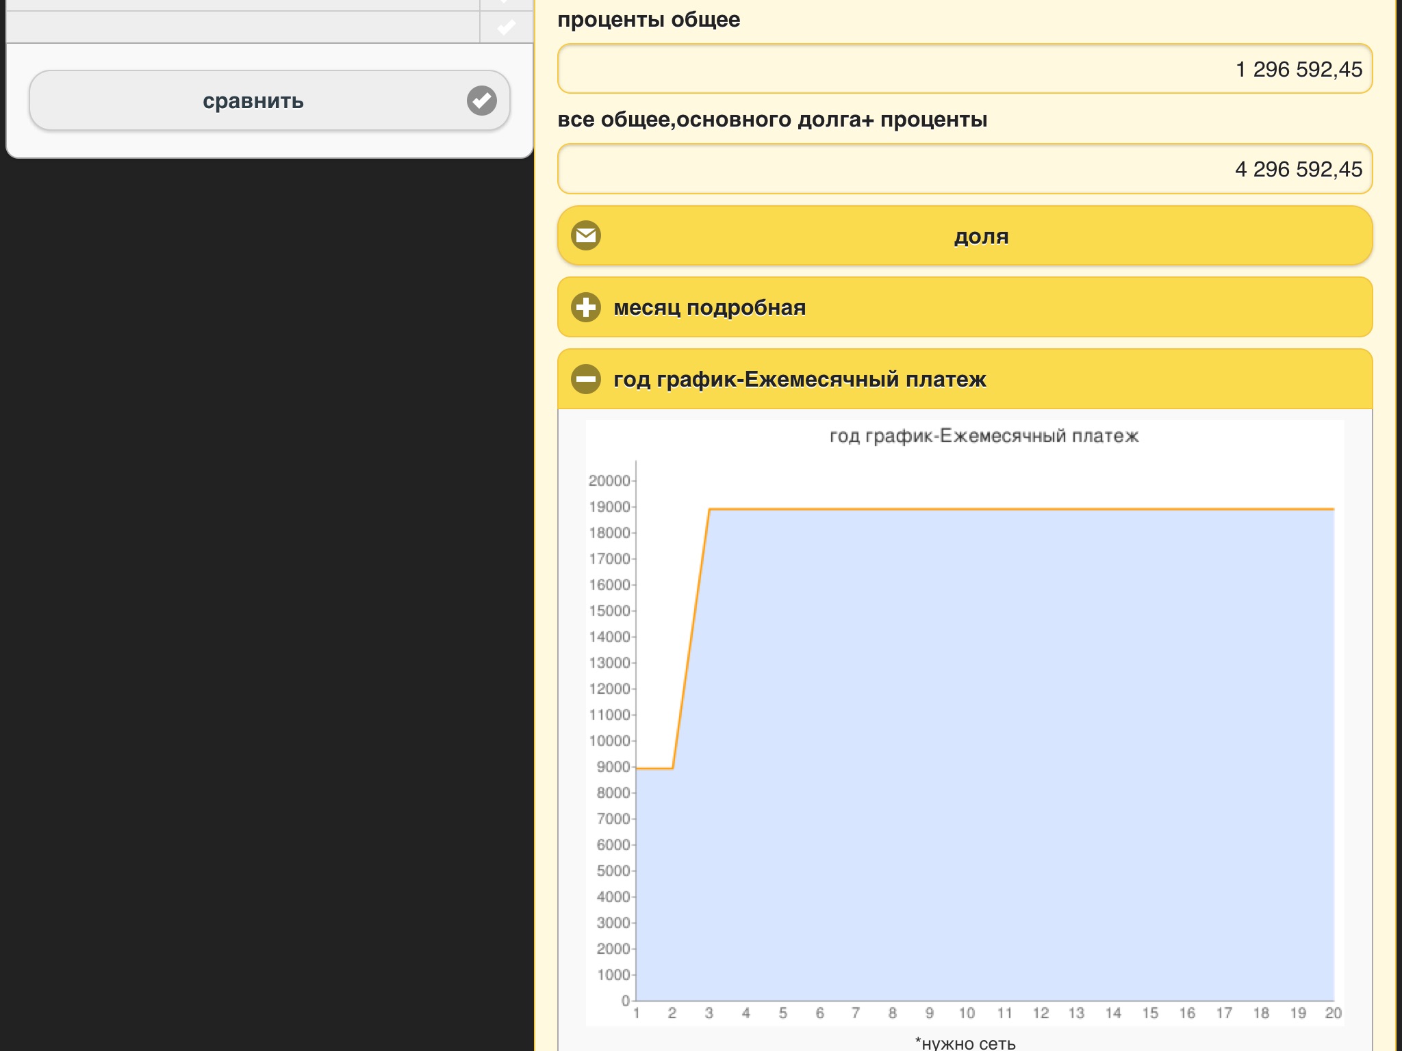The width and height of the screenshot is (1402, 1051).
Task: Click the 9000 label on chart's vertical axis
Action: coord(613,767)
